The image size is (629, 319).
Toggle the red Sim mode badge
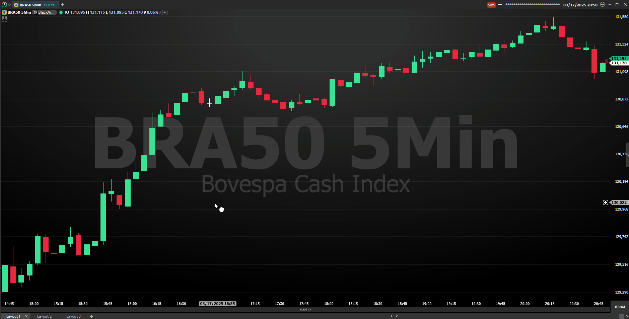click(x=491, y=5)
